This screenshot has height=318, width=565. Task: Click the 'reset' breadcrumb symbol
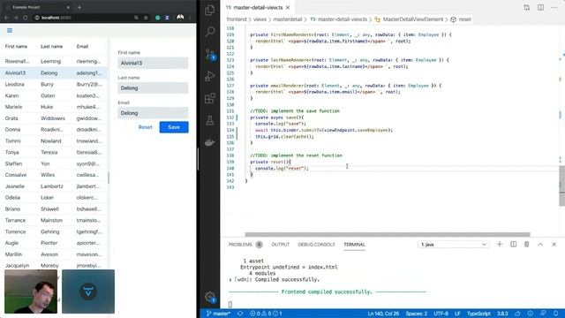pos(465,19)
